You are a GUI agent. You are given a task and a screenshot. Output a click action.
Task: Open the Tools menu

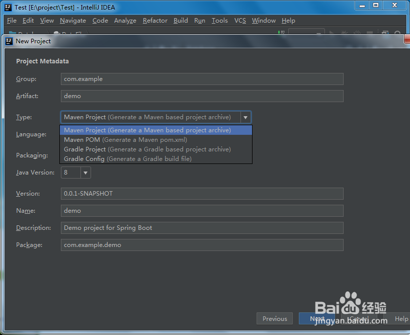220,21
